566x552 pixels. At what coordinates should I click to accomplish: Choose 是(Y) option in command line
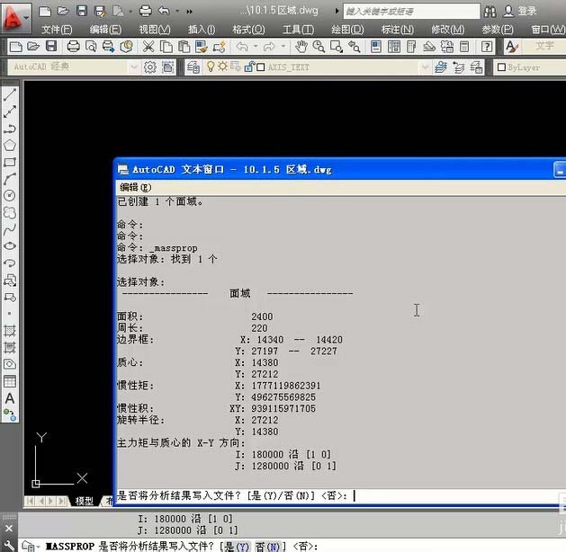click(x=237, y=547)
